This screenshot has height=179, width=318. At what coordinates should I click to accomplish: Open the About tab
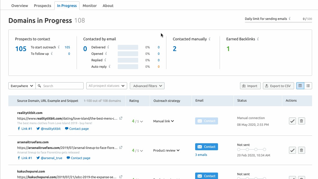pyautogui.click(x=108, y=6)
